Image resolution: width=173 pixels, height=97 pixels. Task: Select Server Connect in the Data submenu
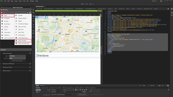(23, 41)
